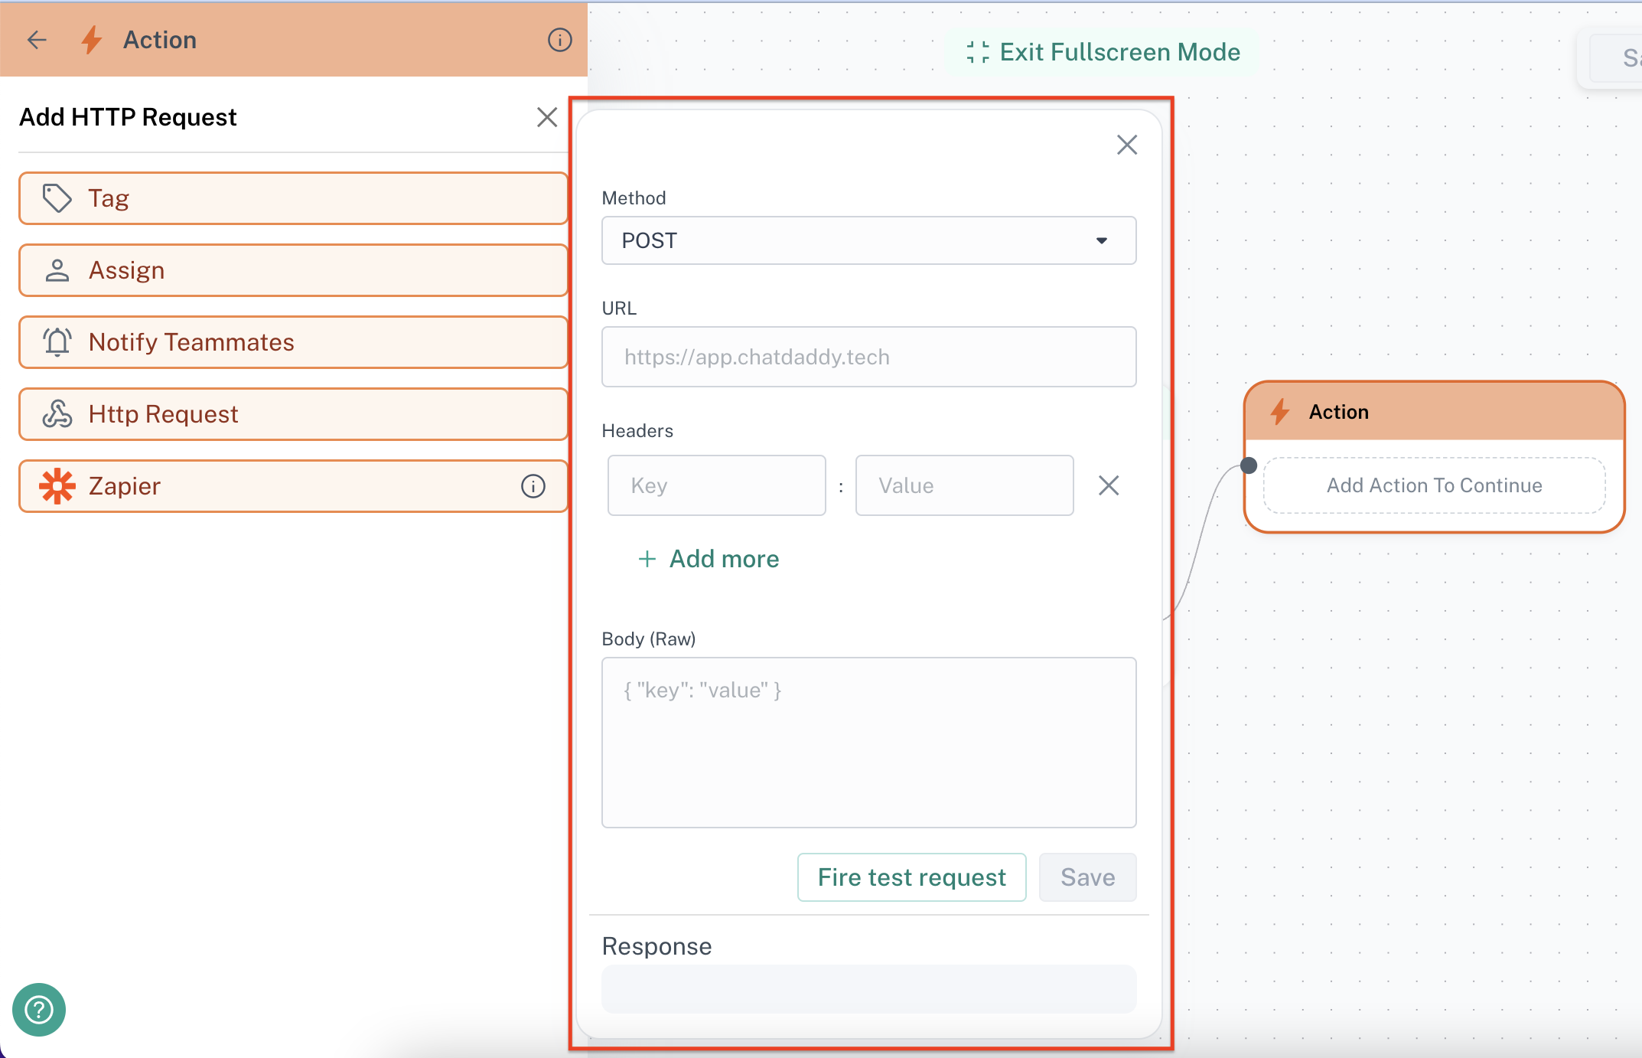
Task: Click the URL input field
Action: coord(868,357)
